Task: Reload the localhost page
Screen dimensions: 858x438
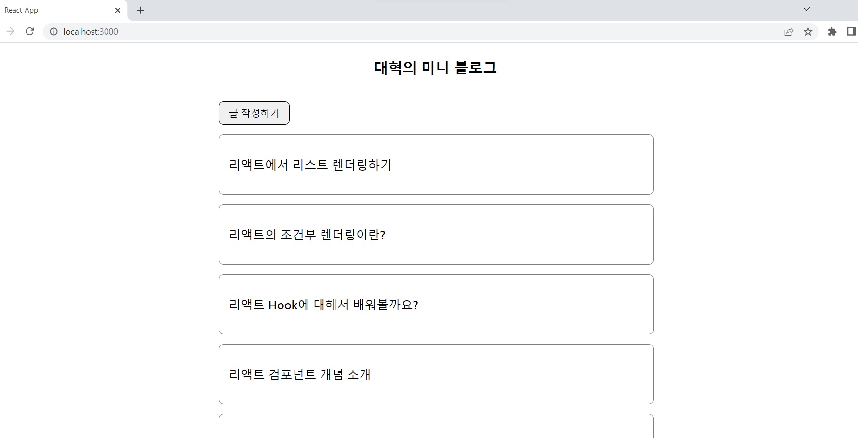Action: [x=30, y=31]
